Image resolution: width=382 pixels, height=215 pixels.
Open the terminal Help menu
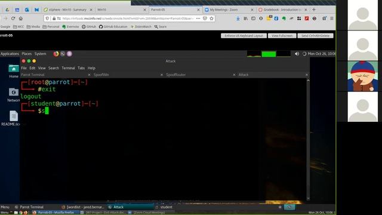pyautogui.click(x=91, y=68)
